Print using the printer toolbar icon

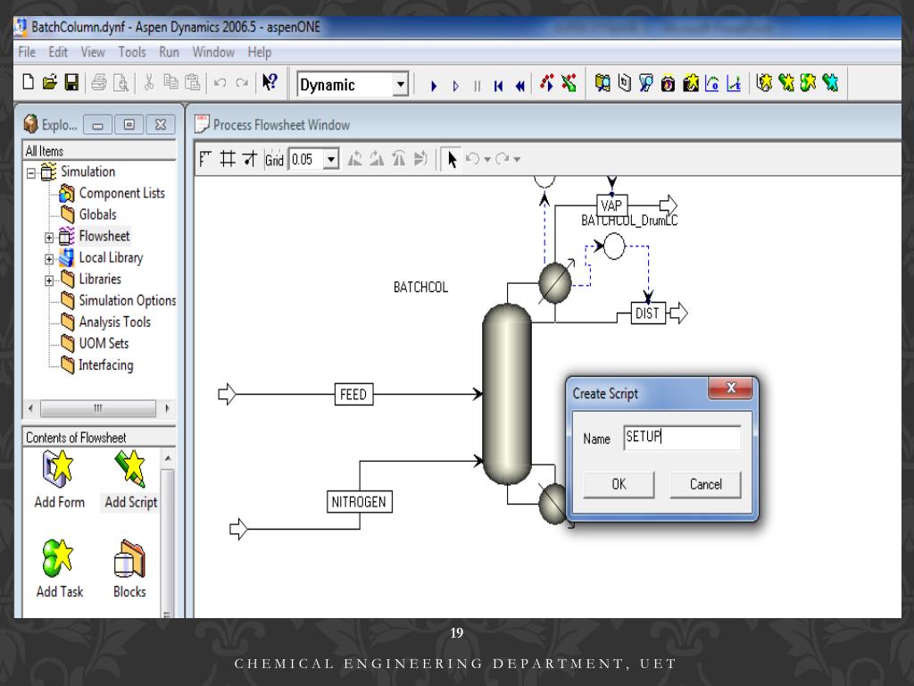98,83
